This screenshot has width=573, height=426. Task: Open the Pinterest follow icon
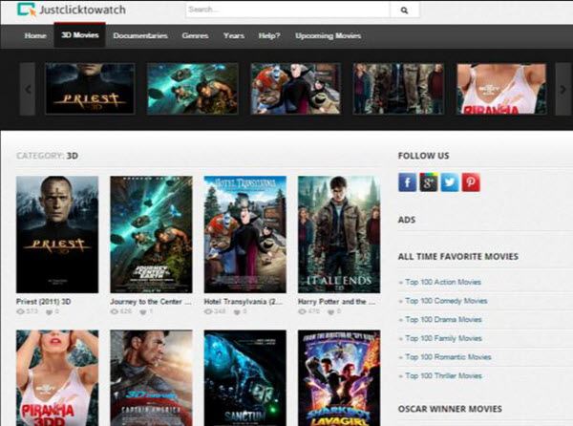point(471,181)
